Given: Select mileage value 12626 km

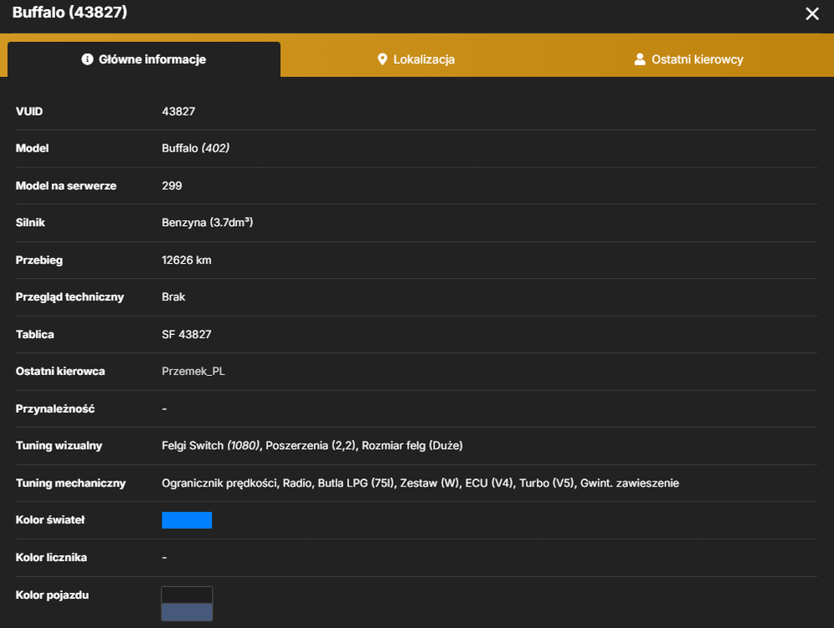Looking at the screenshot, I should (186, 260).
